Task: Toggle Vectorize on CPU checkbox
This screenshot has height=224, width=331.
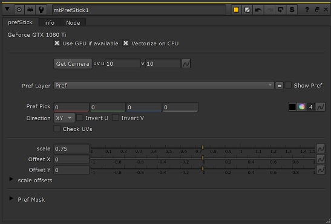Action: pyautogui.click(x=126, y=43)
